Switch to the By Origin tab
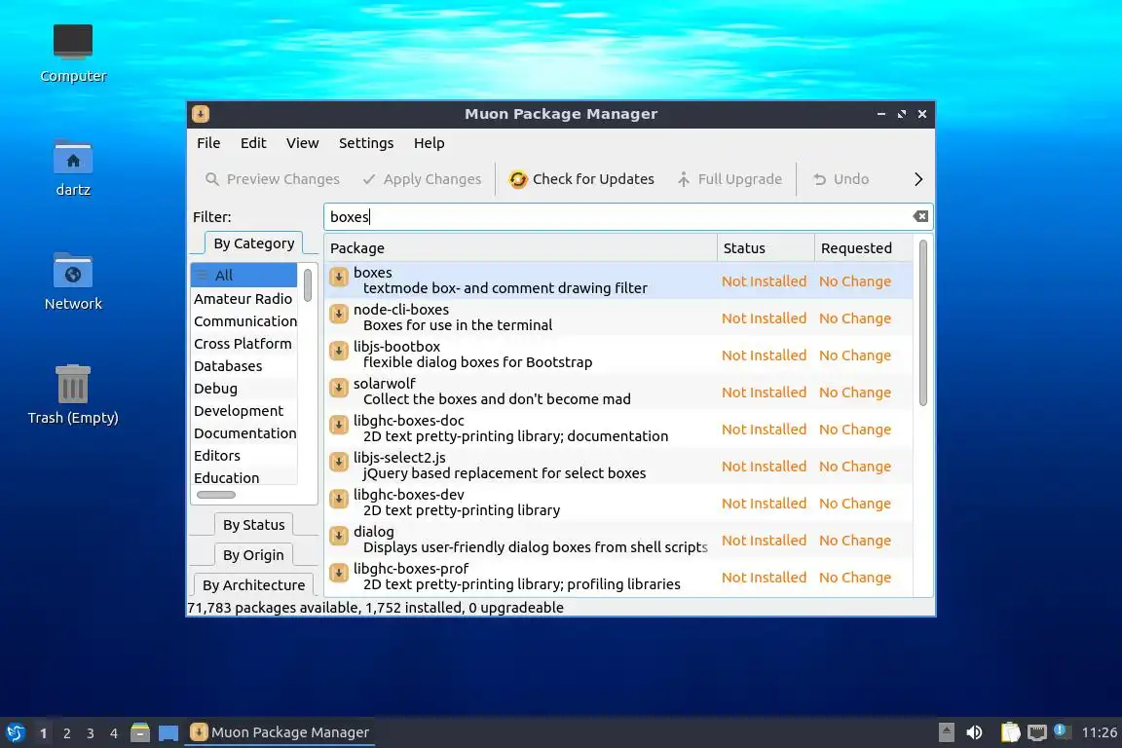 (x=253, y=555)
